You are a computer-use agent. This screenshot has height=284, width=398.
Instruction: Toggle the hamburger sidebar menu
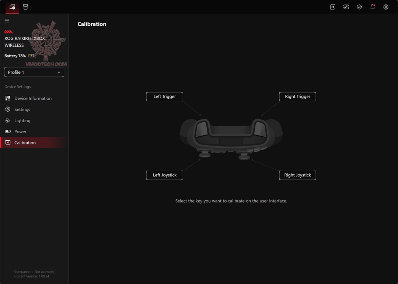(x=7, y=21)
